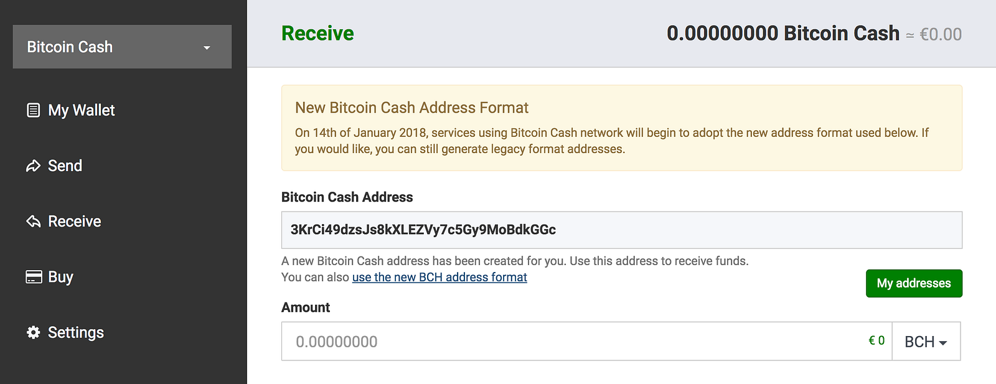Open Settings label in sidebar
Image resolution: width=996 pixels, height=384 pixels.
pyautogui.click(x=76, y=332)
